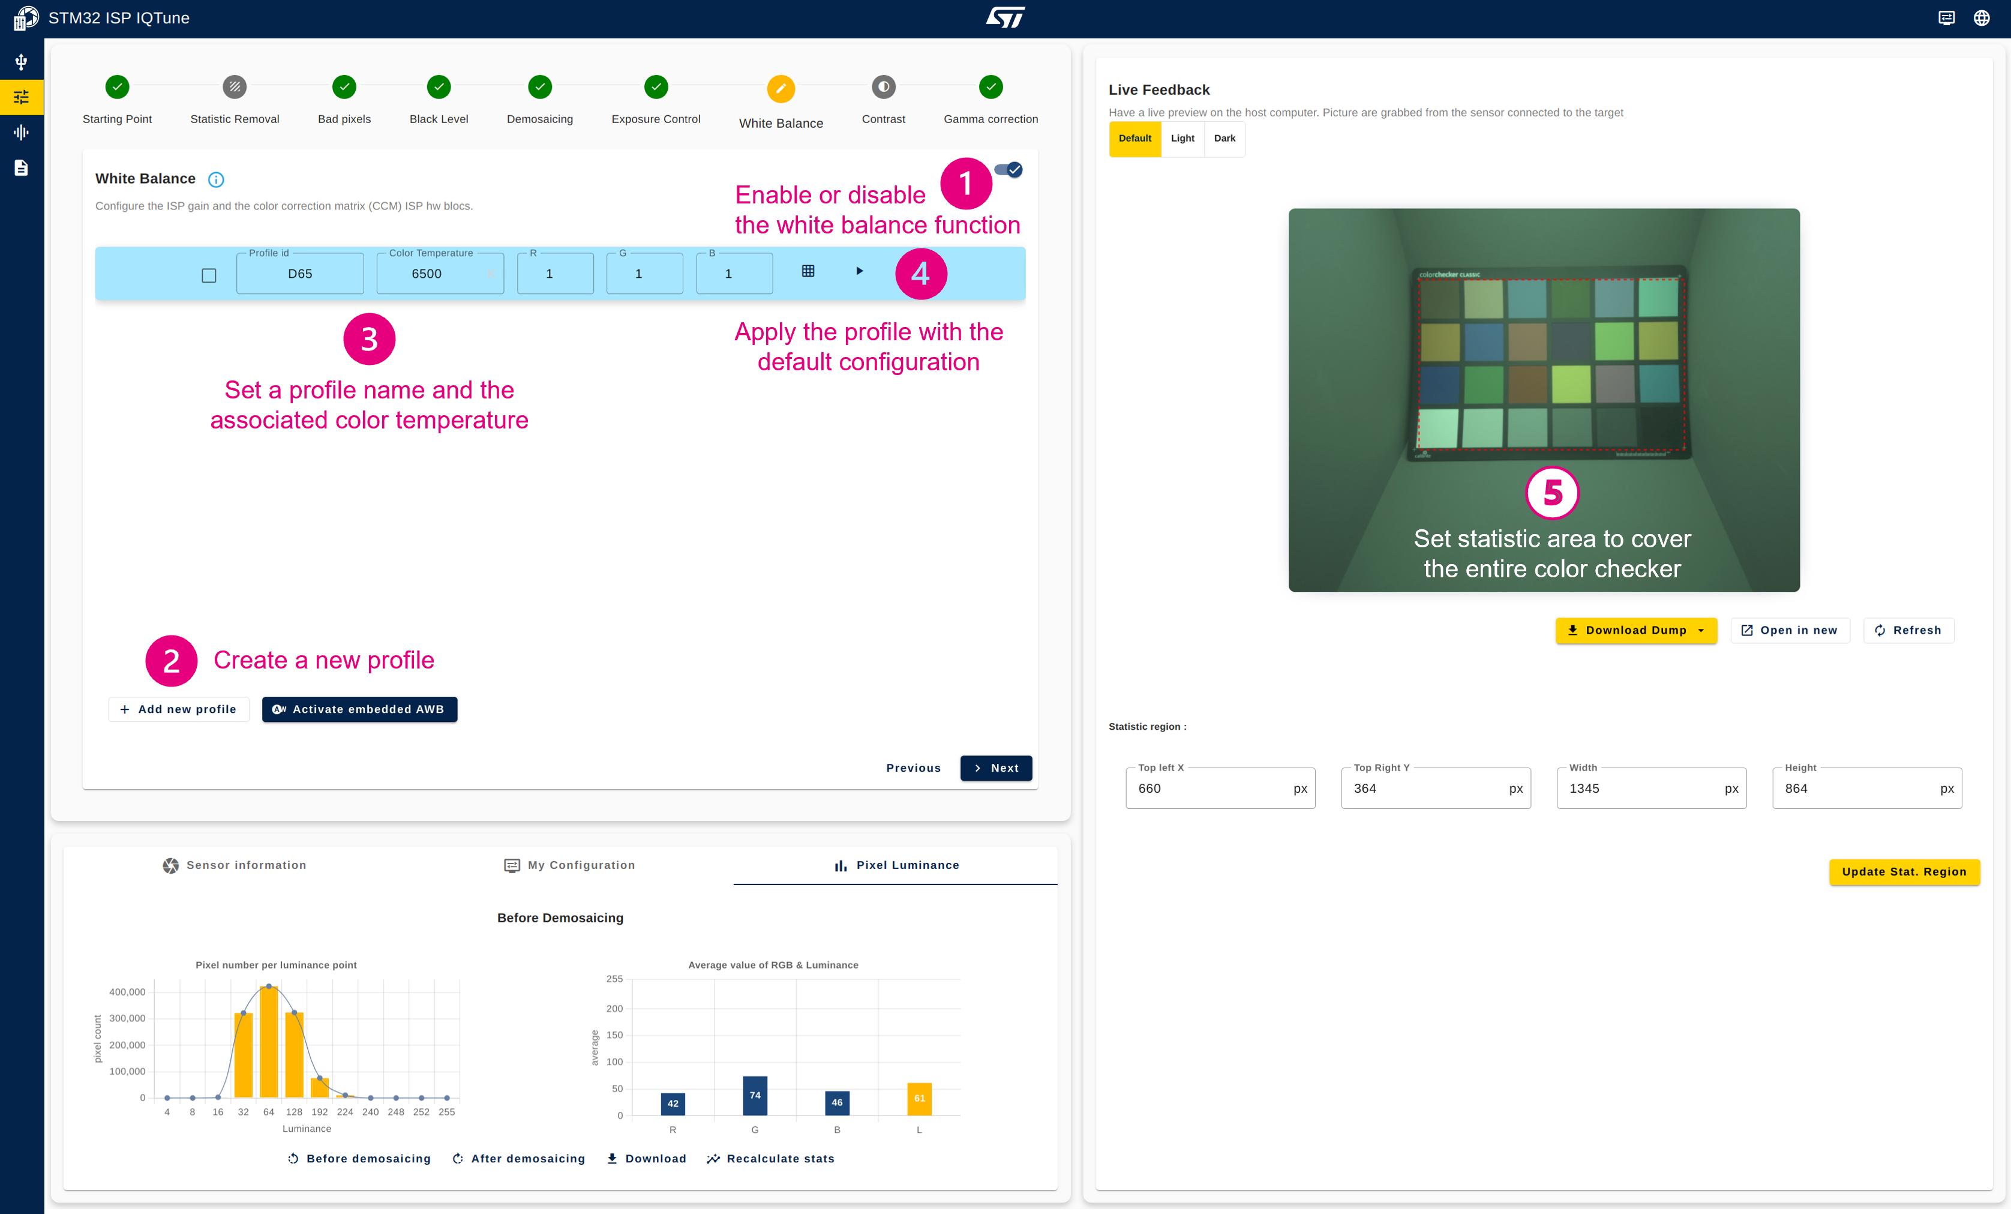Switch to After demosaicing view

tap(521, 1159)
